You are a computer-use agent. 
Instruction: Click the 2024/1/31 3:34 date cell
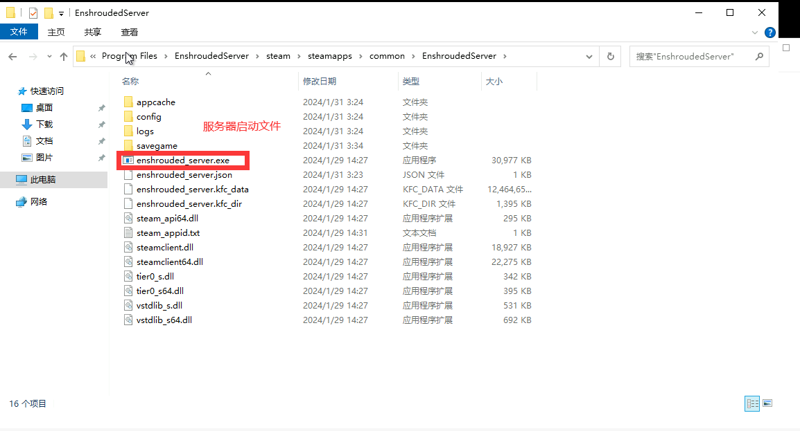click(x=333, y=146)
